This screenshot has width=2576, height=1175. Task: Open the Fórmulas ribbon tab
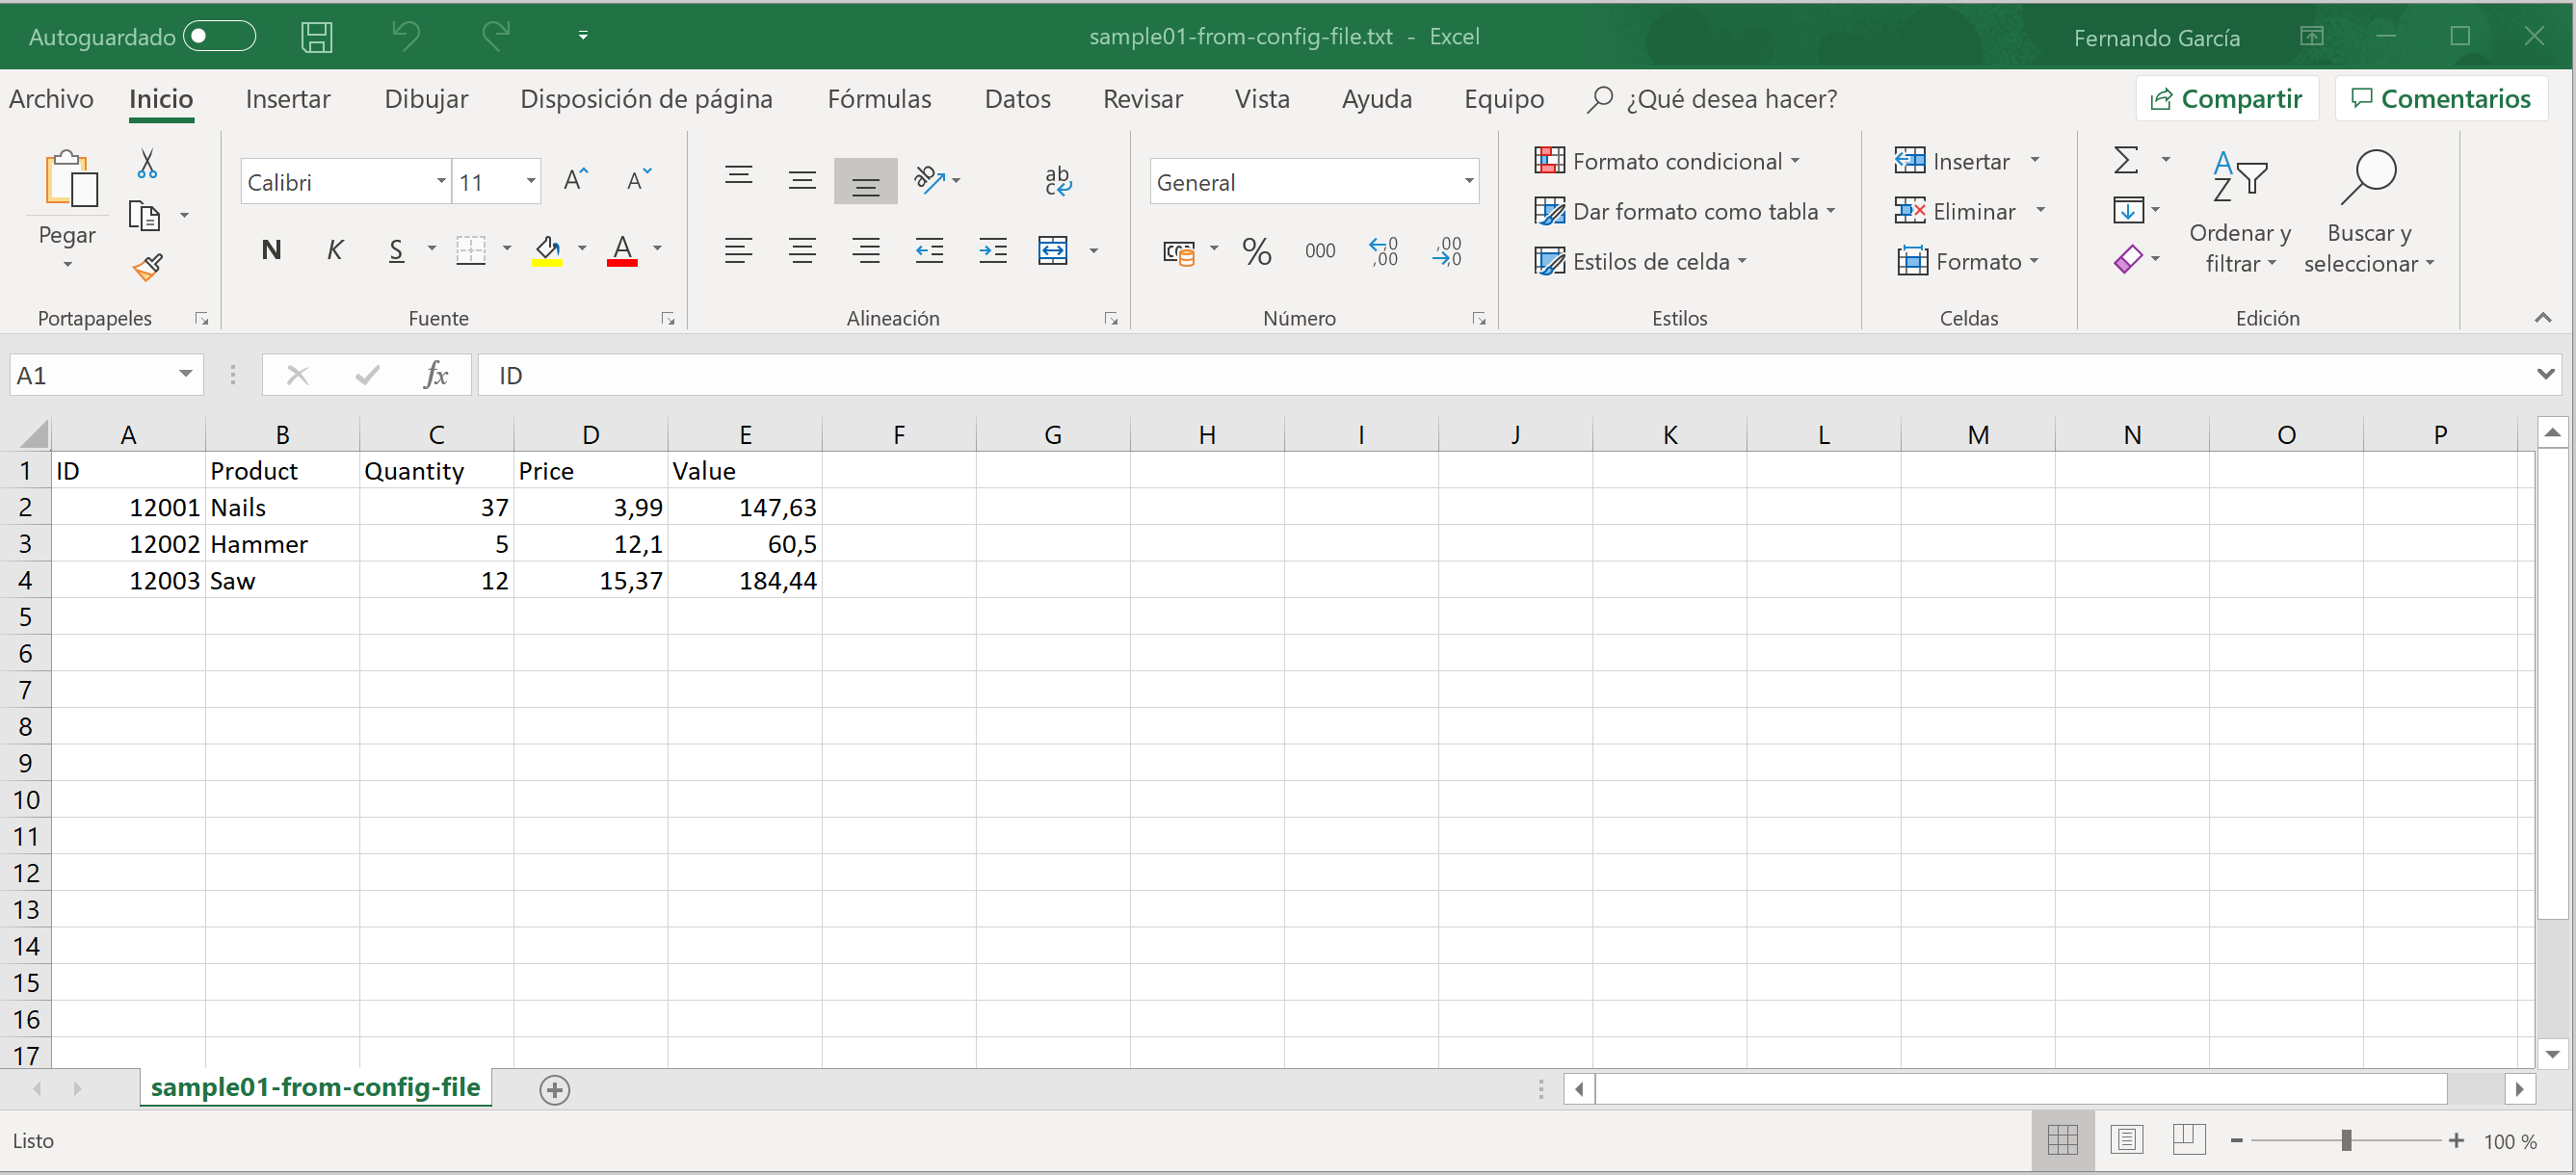coord(878,99)
